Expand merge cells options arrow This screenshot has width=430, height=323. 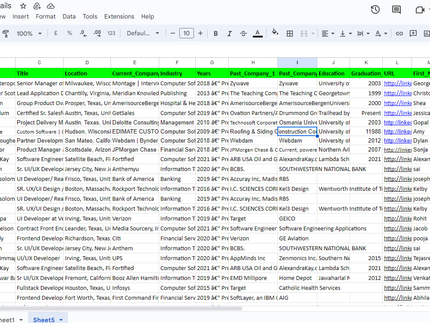(x=313, y=34)
